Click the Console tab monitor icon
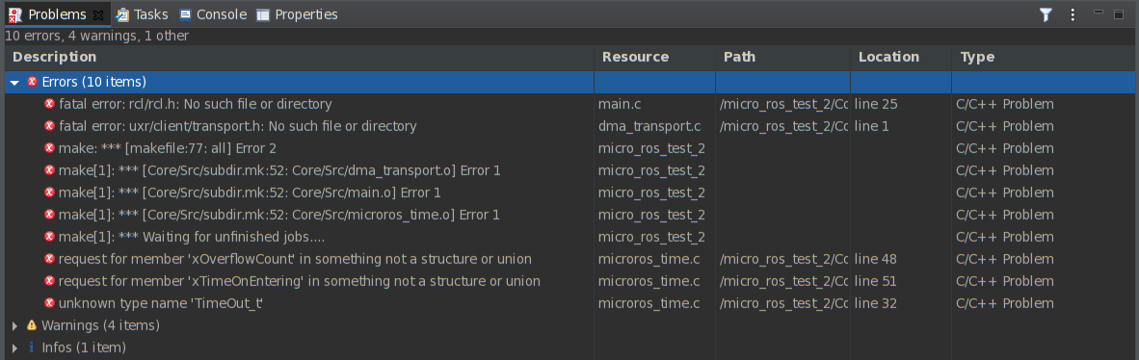Viewport: 1139px width, 360px height. pyautogui.click(x=186, y=14)
